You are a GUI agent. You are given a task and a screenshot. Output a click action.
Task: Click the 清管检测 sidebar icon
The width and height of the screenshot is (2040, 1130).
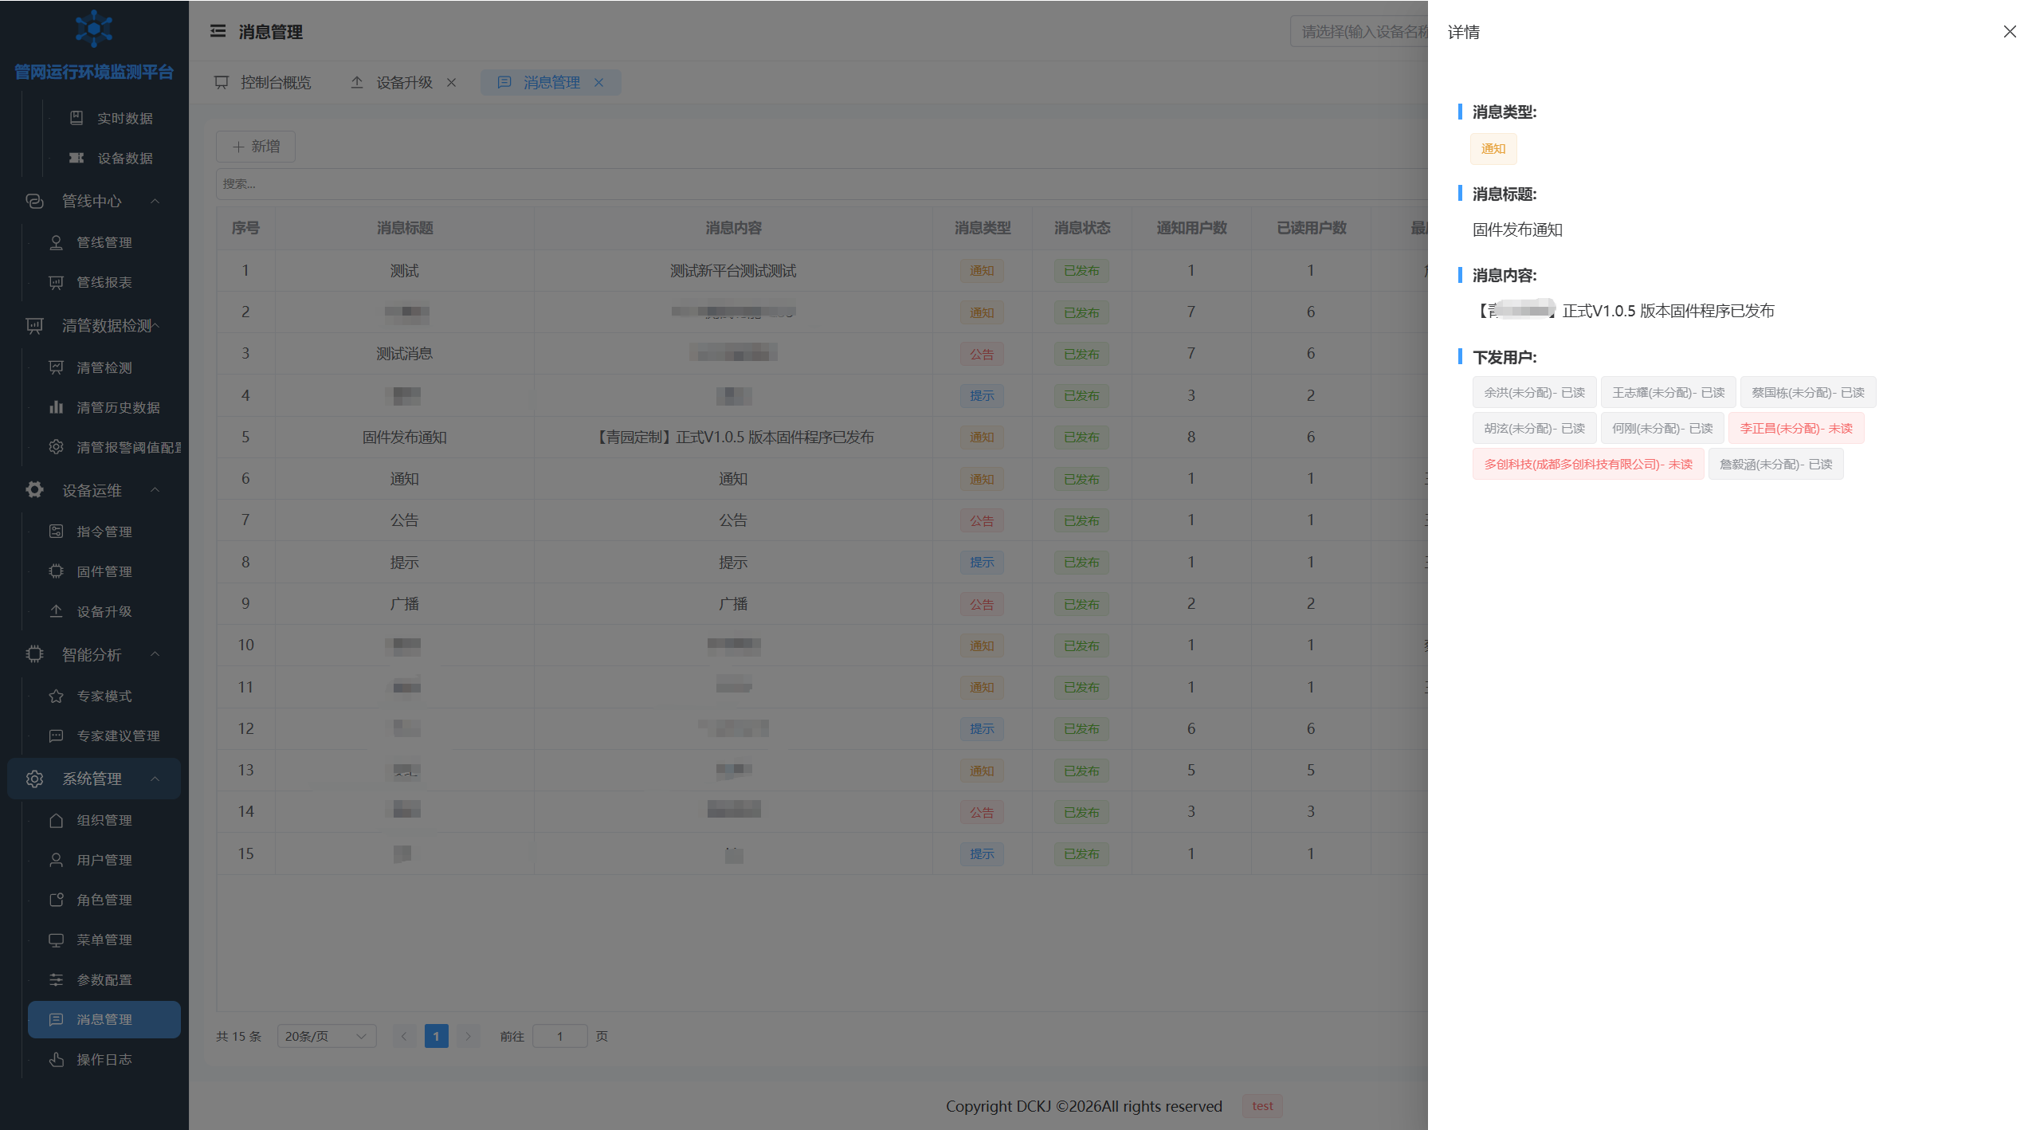tap(56, 367)
